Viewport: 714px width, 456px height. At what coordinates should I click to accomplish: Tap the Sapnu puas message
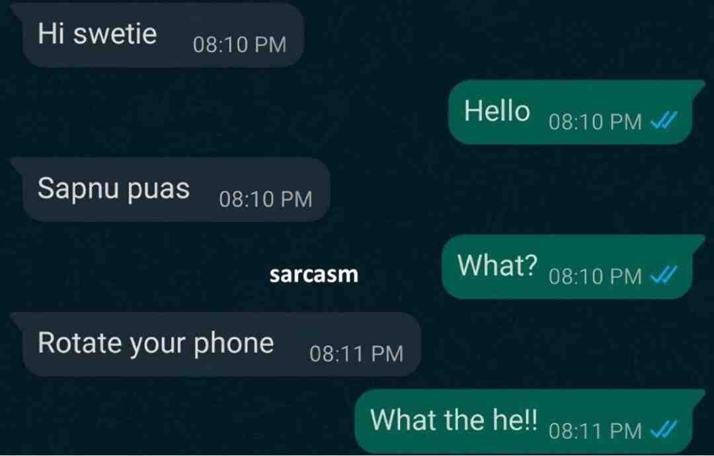(170, 190)
